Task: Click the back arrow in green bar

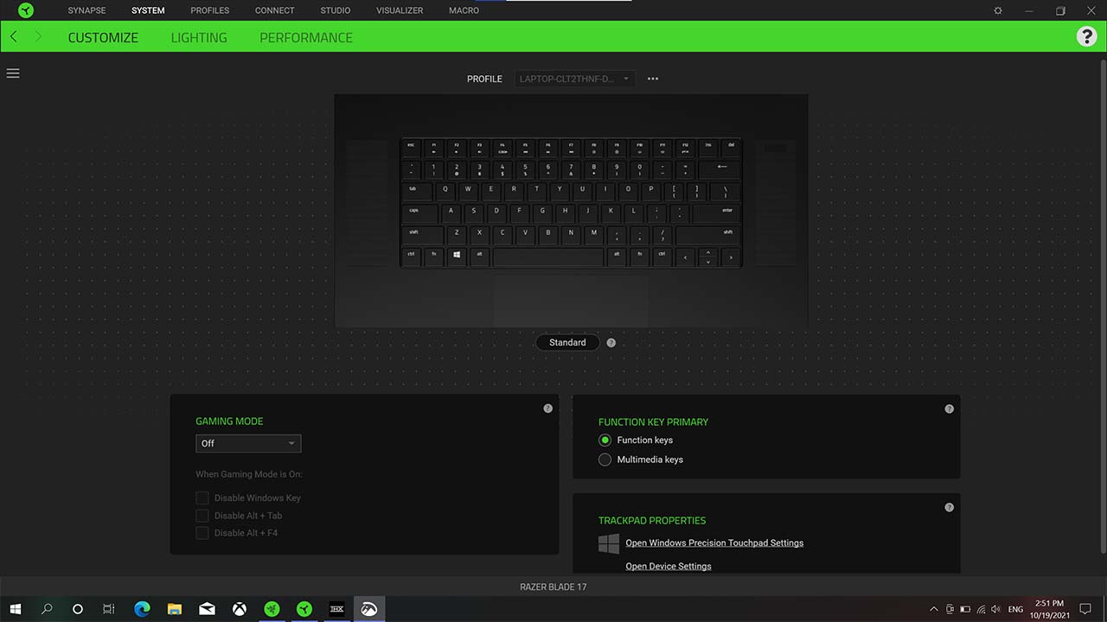Action: click(14, 37)
